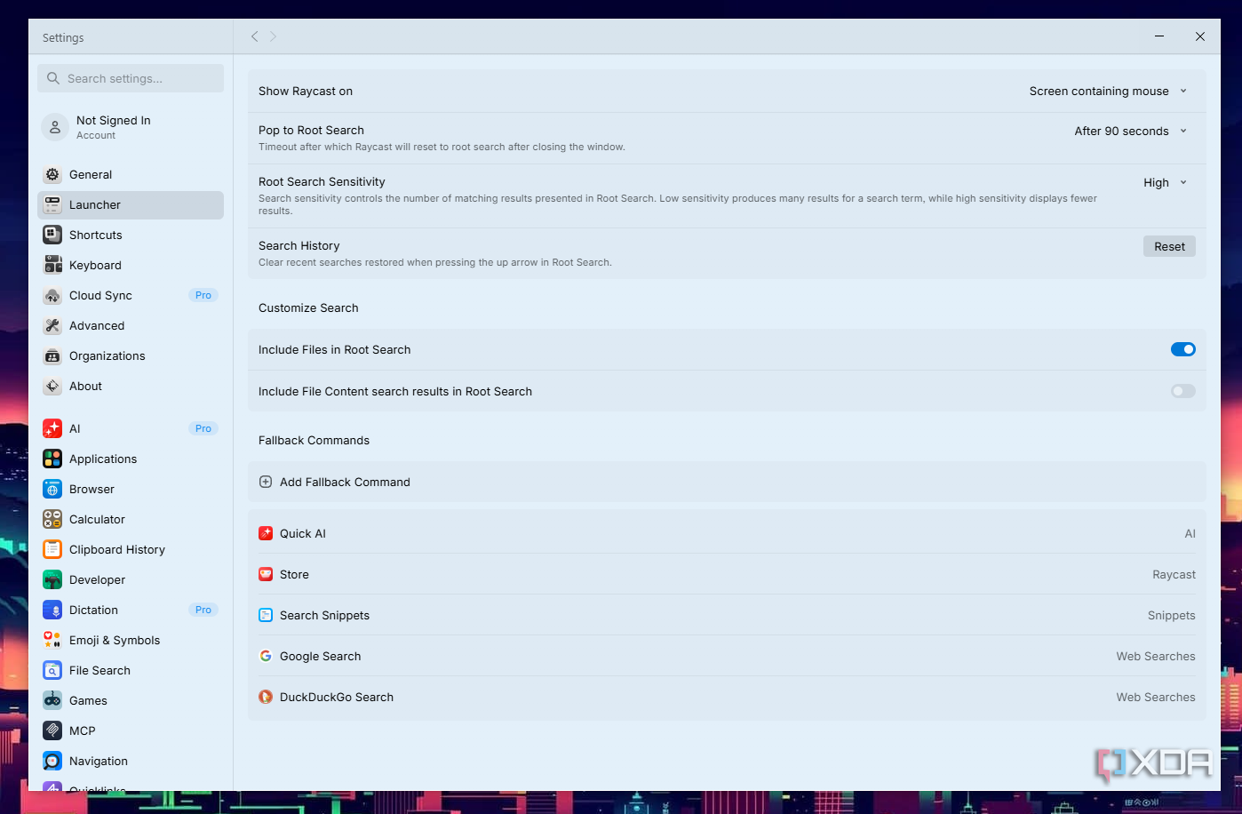The image size is (1242, 814).
Task: Click the Calculator icon
Action: (52, 520)
